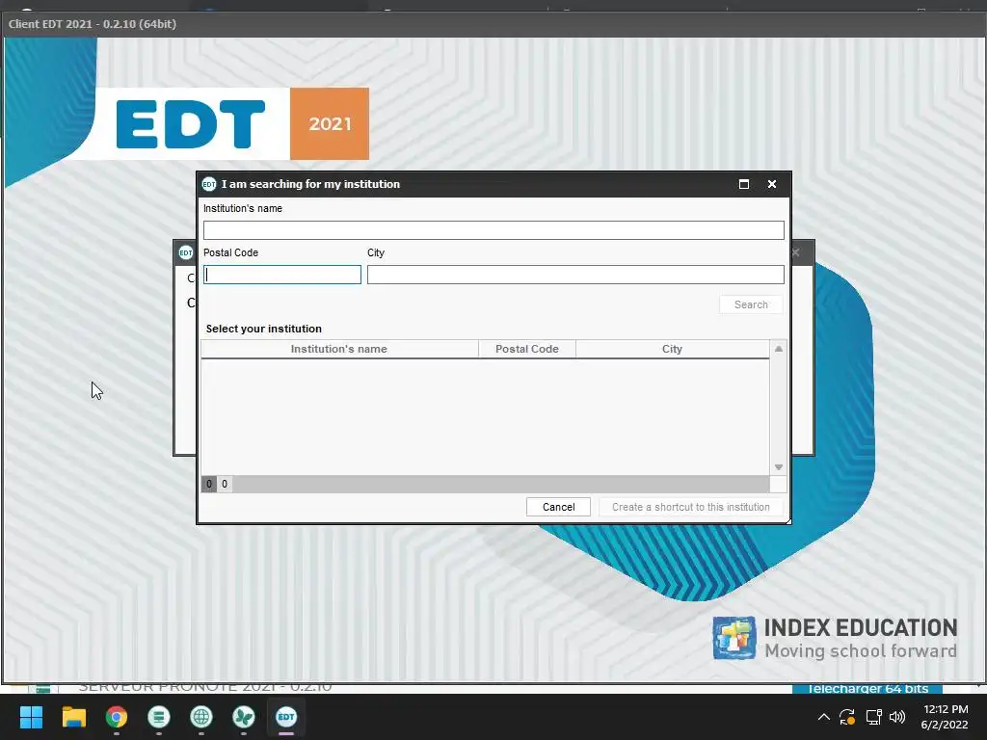
Task: Open the Windows Start menu
Action: [x=31, y=717]
